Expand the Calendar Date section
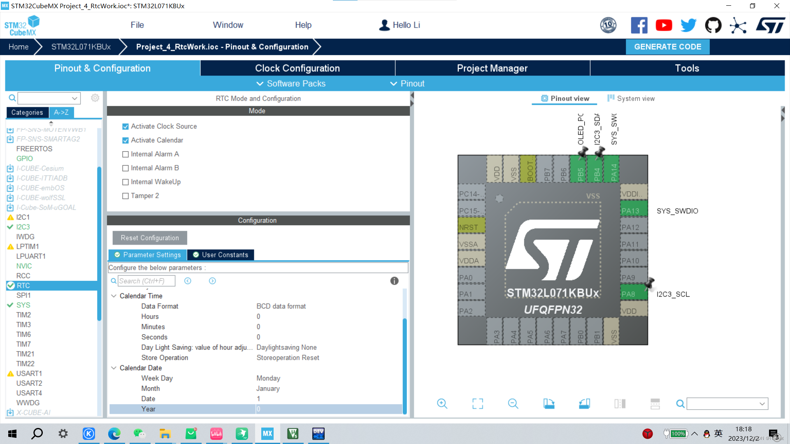This screenshot has width=790, height=444. coord(114,368)
